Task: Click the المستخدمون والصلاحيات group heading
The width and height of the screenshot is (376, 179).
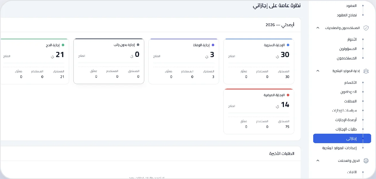Action: click(342, 28)
